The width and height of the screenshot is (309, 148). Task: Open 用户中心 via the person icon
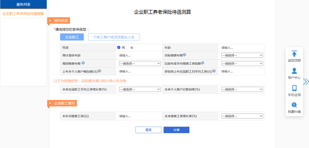pos(294,71)
